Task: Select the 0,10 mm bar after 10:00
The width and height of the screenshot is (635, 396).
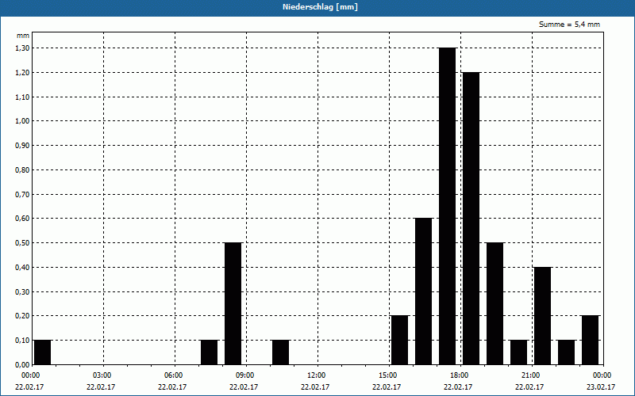Action: click(x=281, y=352)
